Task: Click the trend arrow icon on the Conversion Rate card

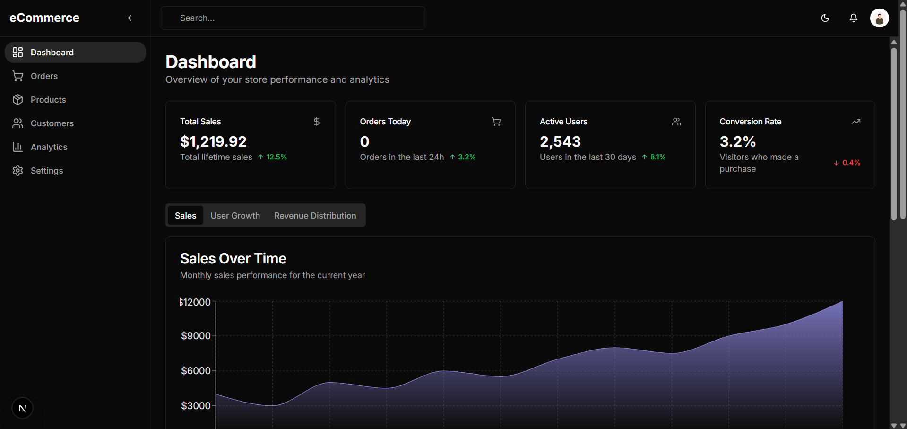Action: 856,122
